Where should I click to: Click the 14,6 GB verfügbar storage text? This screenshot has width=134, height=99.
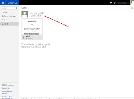coord(8,85)
